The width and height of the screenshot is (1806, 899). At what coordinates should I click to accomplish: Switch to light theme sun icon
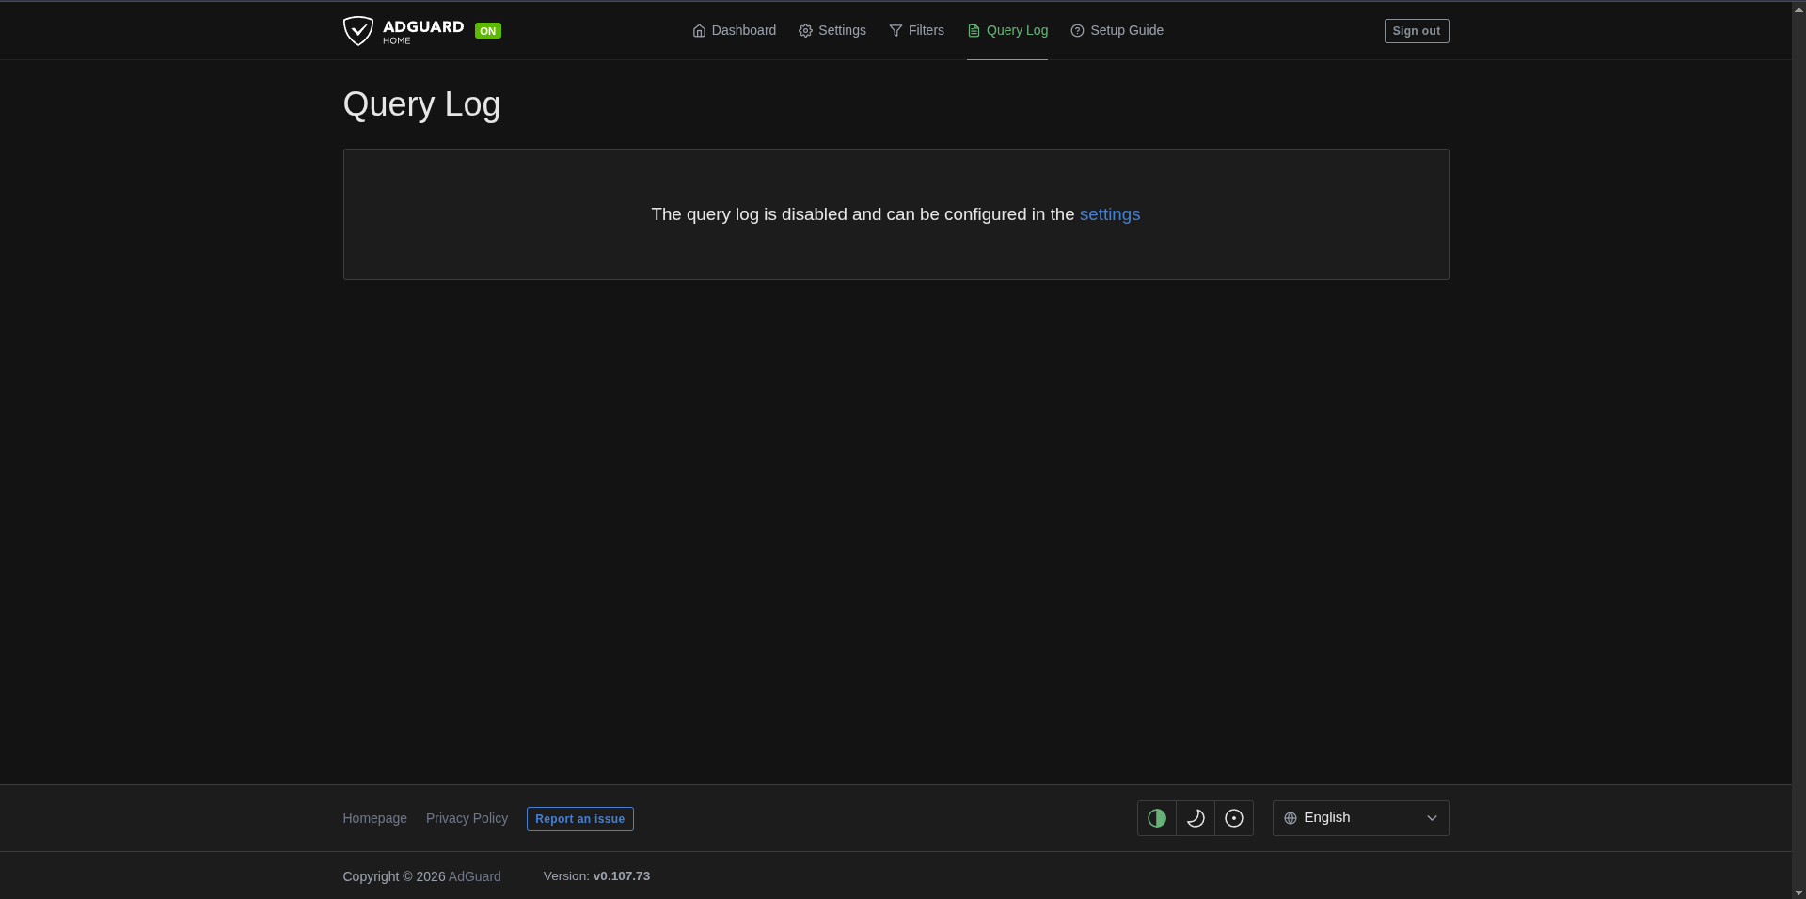pos(1234,818)
